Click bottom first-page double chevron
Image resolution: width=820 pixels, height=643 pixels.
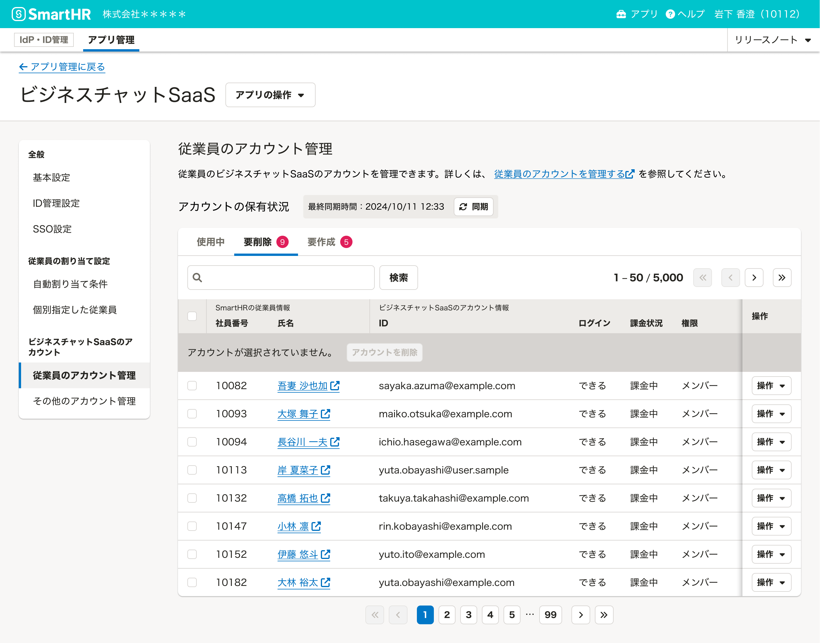click(x=375, y=615)
